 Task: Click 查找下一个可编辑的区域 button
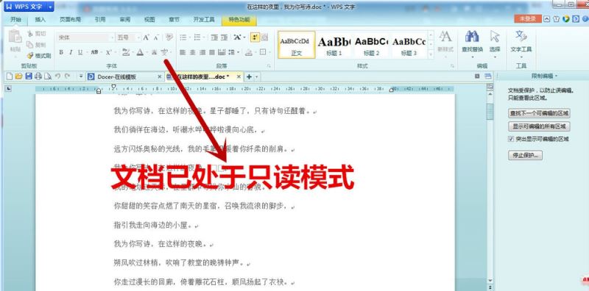[x=539, y=113]
